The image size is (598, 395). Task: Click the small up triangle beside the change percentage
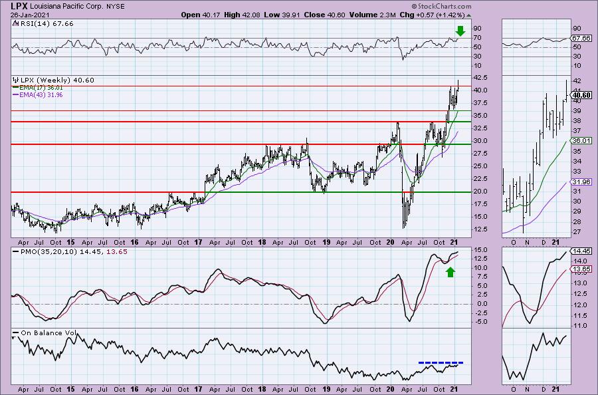(x=468, y=15)
